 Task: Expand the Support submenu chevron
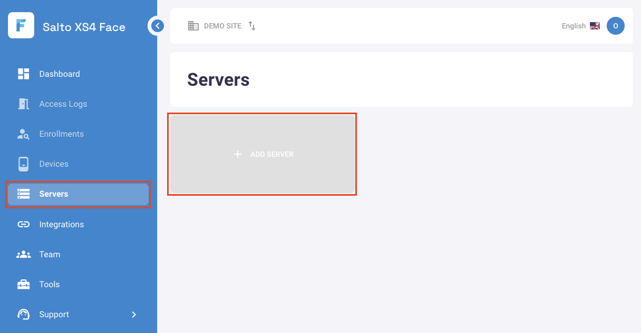[133, 314]
